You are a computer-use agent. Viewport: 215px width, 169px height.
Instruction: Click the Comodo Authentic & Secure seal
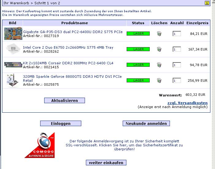tap(40, 145)
